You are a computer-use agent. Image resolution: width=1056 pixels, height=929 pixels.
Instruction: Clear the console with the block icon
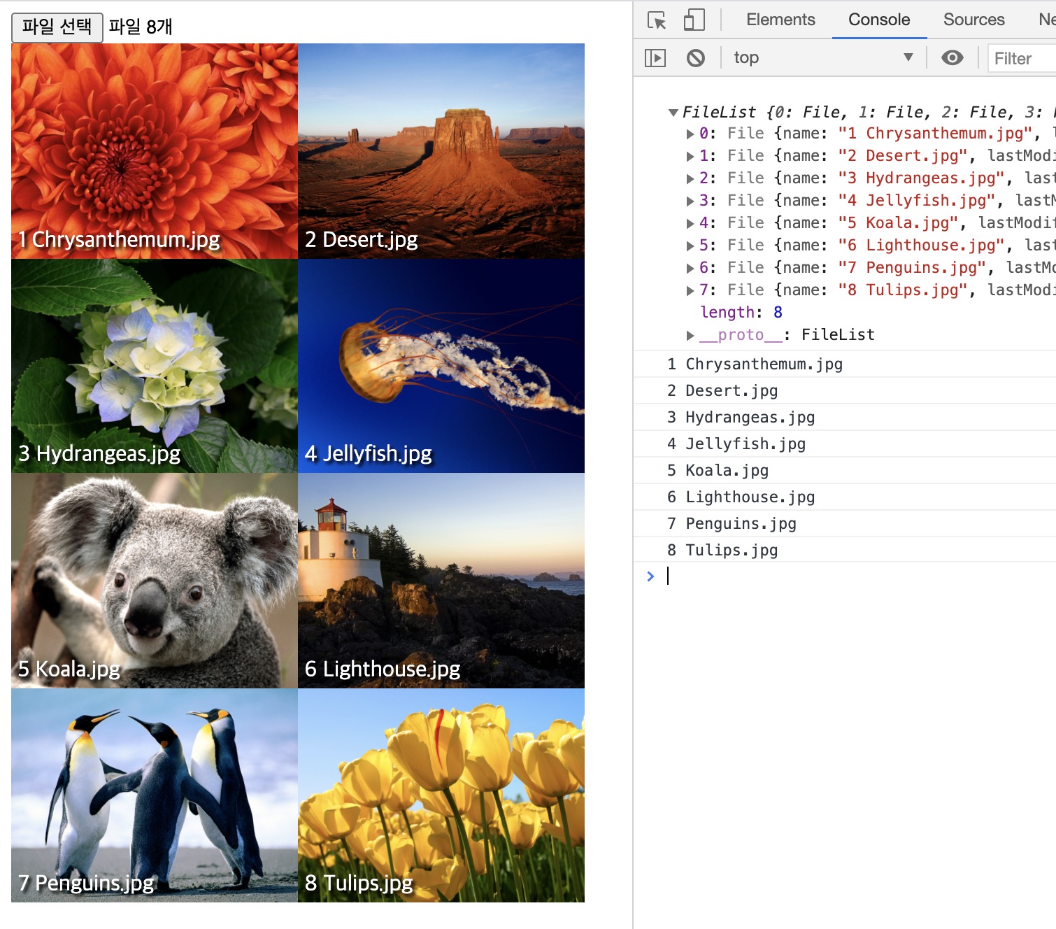coord(695,58)
